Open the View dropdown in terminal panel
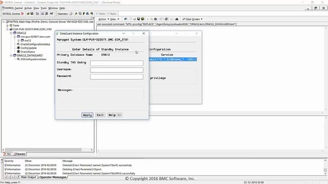The image size is (328, 184). [115, 19]
